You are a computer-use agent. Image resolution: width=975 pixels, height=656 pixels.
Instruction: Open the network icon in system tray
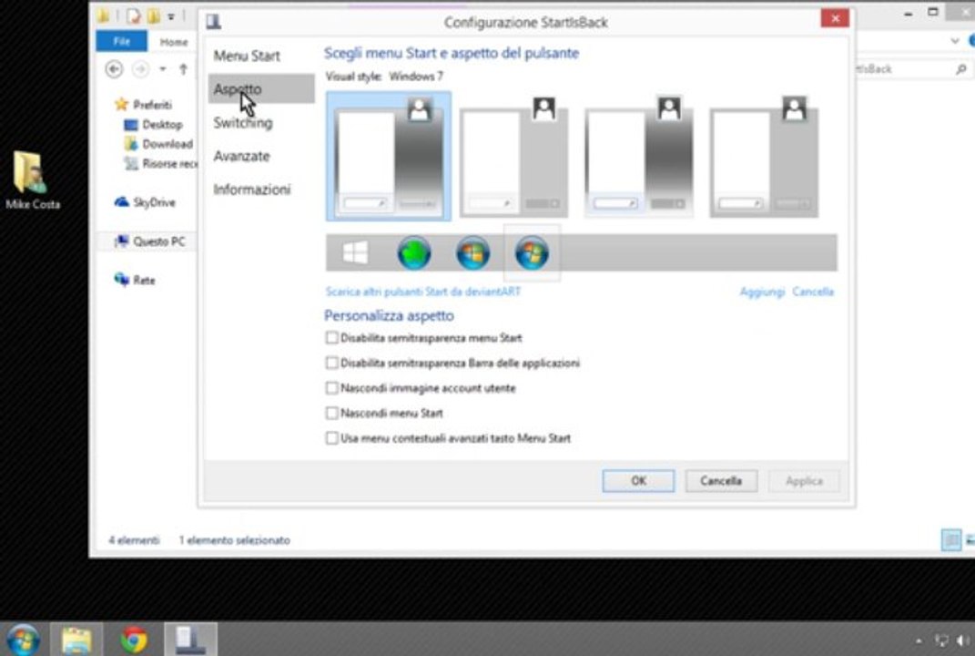point(942,640)
